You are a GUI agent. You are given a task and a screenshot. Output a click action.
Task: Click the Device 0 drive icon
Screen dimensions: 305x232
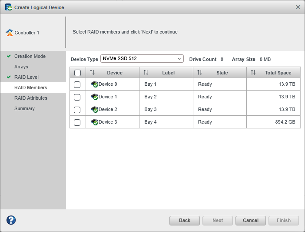pyautogui.click(x=94, y=84)
